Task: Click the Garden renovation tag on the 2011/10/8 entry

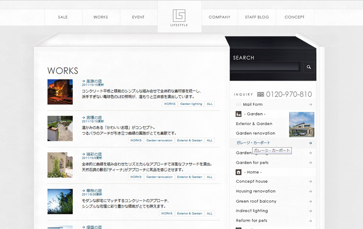Action: point(159,177)
